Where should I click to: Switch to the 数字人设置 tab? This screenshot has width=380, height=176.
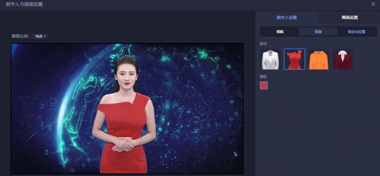[x=287, y=18]
